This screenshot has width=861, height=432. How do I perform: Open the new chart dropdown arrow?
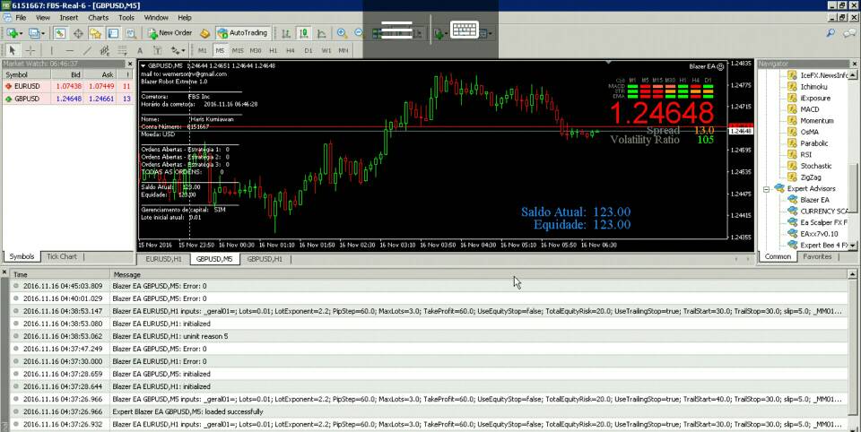(x=23, y=33)
